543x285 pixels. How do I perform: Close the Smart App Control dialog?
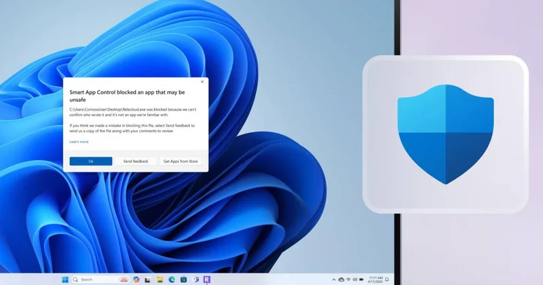click(202, 81)
